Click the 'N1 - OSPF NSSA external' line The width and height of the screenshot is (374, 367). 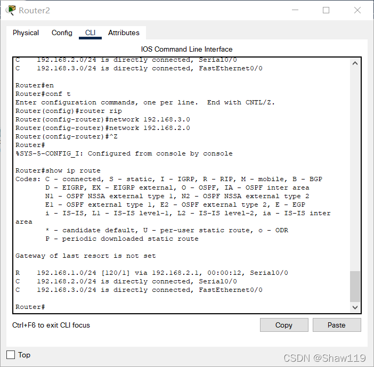pyautogui.click(x=177, y=196)
